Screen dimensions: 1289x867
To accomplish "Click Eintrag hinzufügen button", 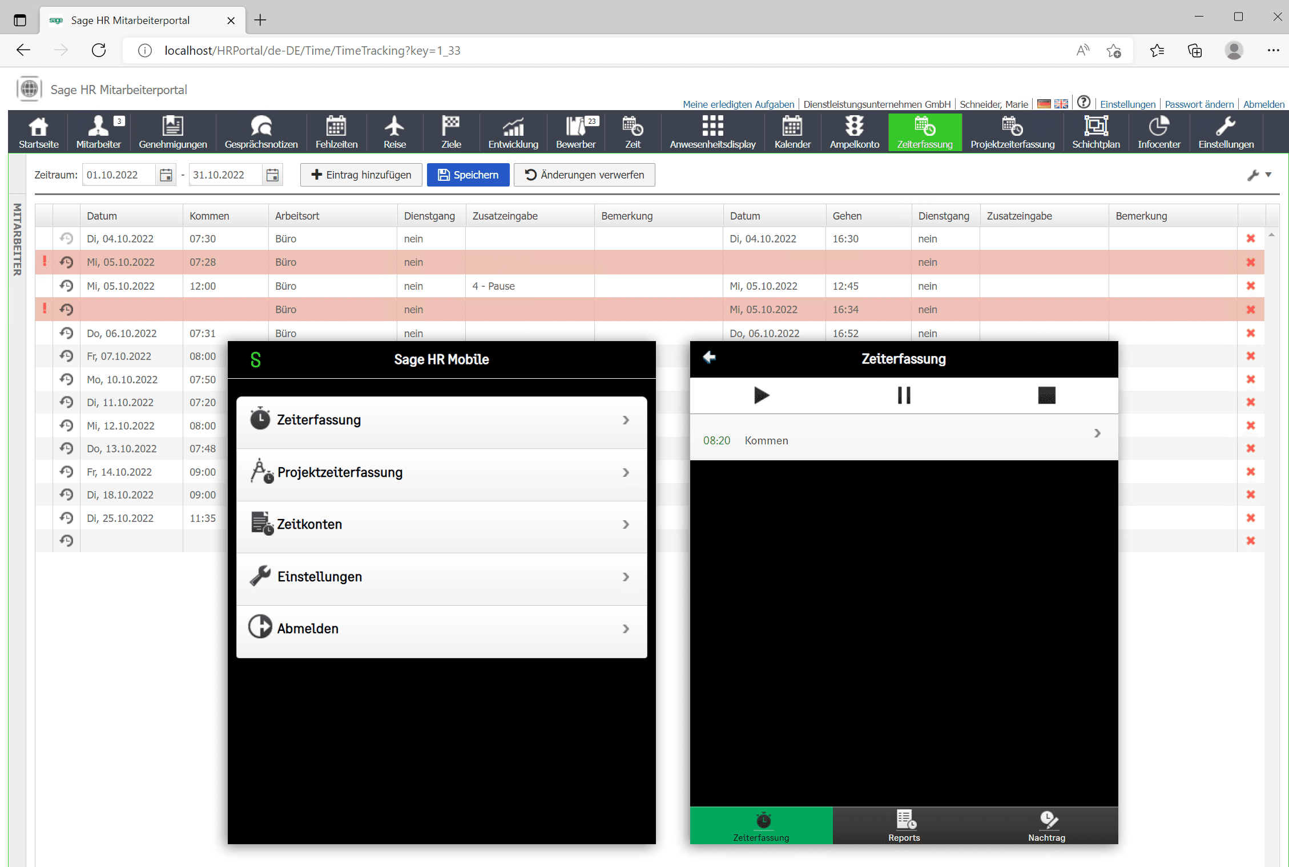I will pos(361,175).
